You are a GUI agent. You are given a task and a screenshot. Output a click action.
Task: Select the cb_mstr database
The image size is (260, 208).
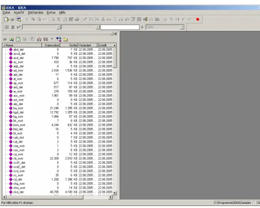tap(18, 158)
